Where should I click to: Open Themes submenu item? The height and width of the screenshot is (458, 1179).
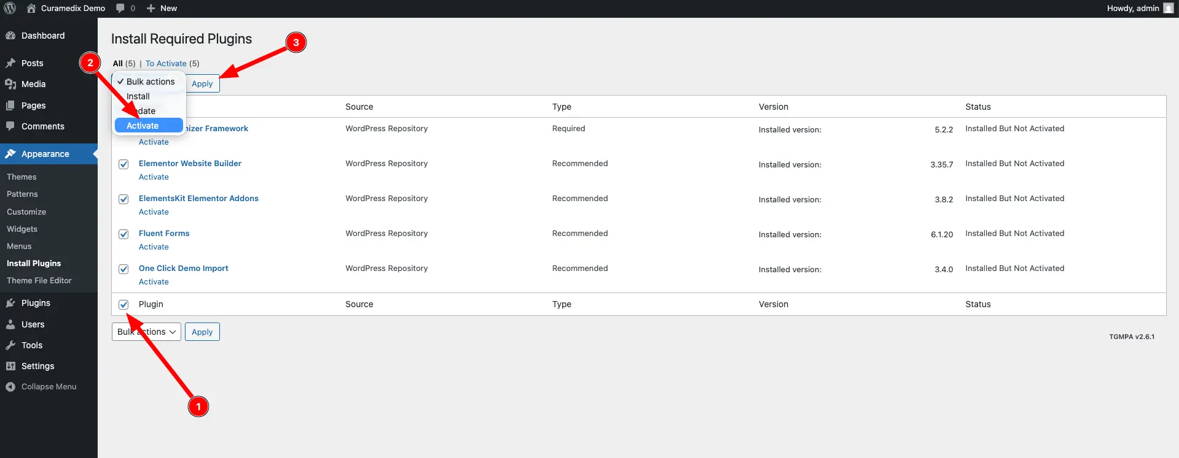22,177
